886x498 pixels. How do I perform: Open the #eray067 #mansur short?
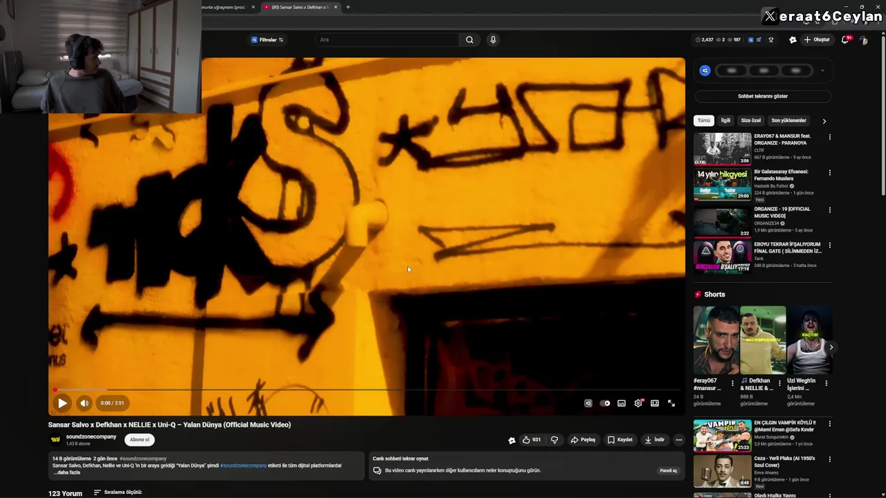[x=716, y=340]
